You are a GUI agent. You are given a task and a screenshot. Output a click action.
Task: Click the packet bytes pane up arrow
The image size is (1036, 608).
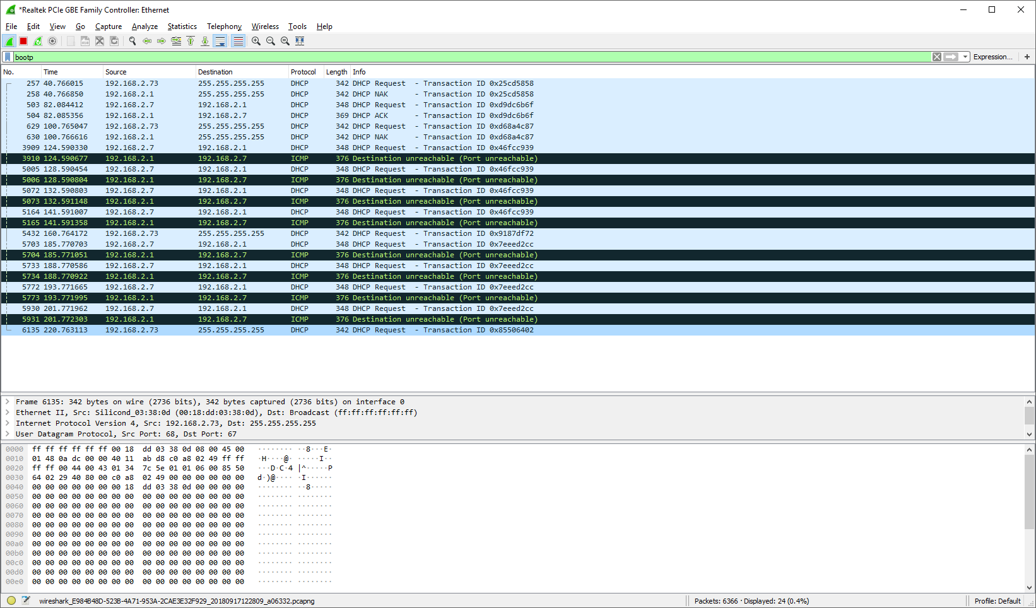point(1029,450)
